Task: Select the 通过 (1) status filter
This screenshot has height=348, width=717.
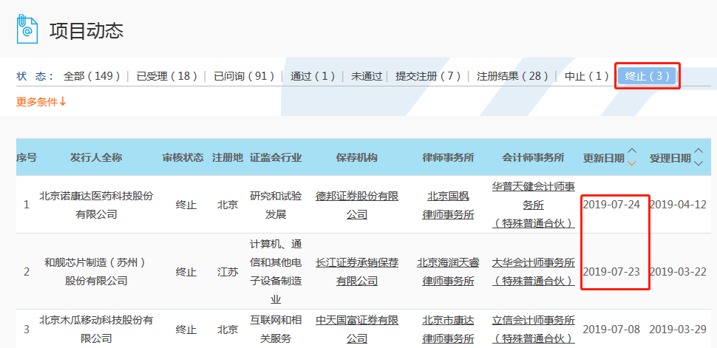Action: pos(313,76)
